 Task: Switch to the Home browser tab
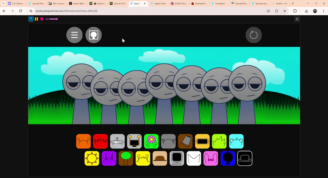(16, 4)
